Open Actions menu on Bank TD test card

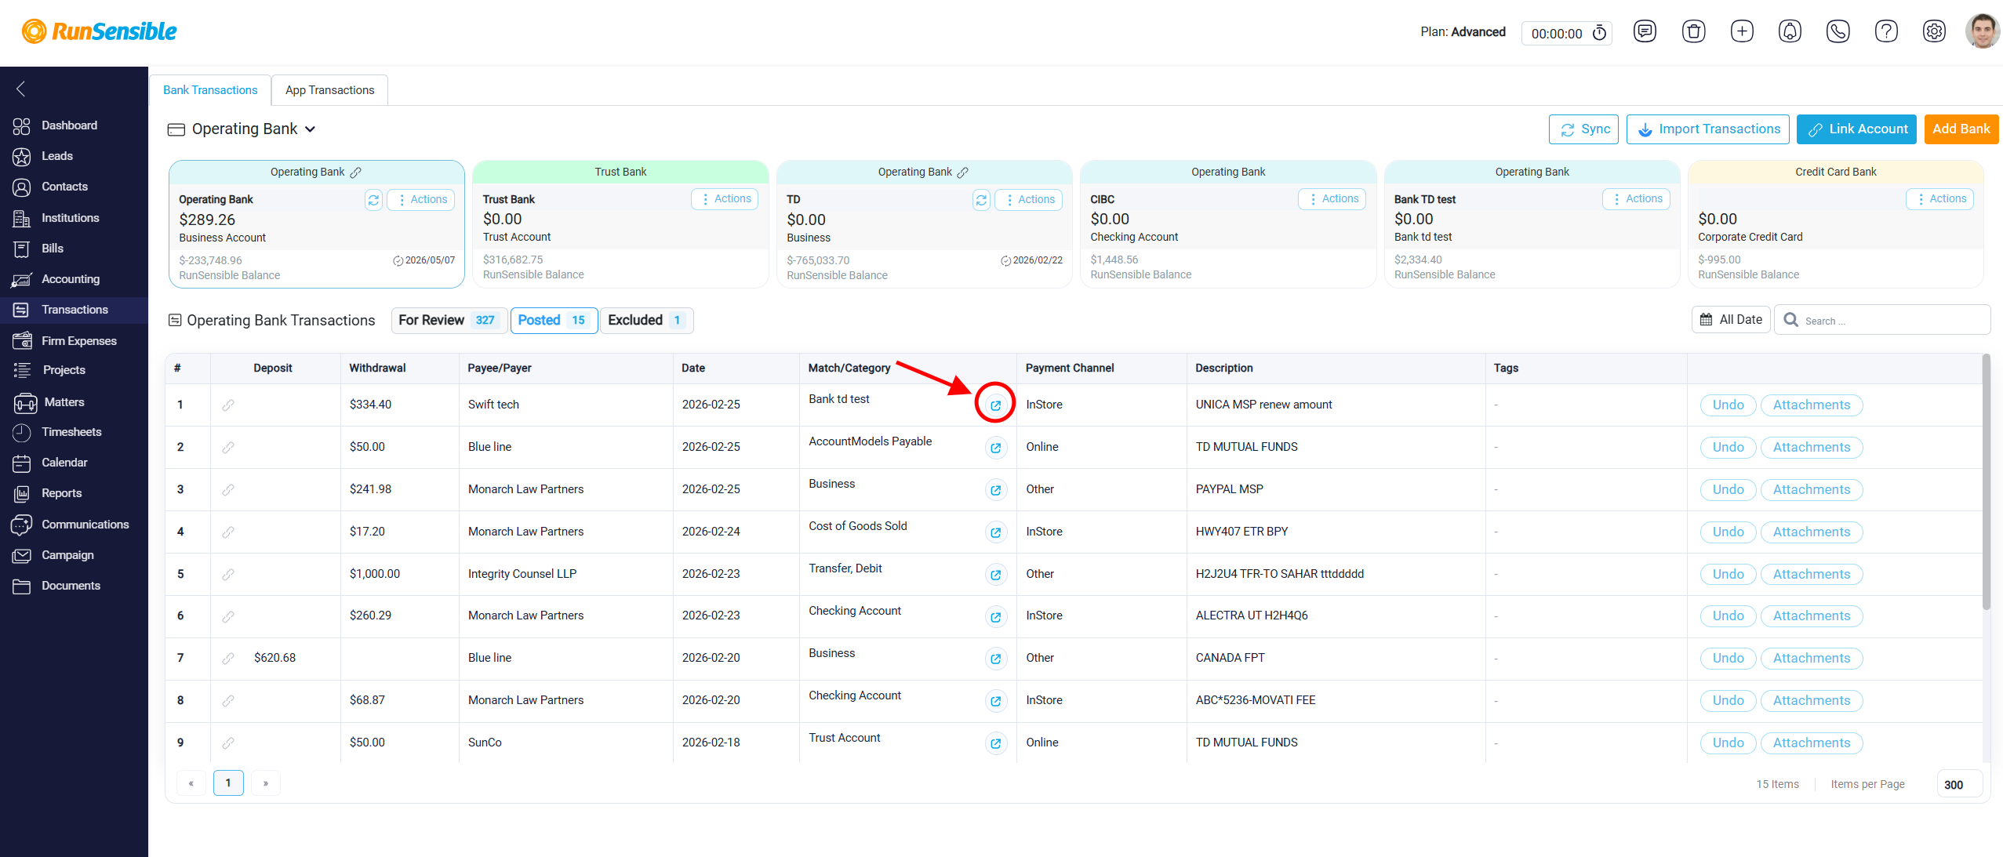click(x=1636, y=199)
